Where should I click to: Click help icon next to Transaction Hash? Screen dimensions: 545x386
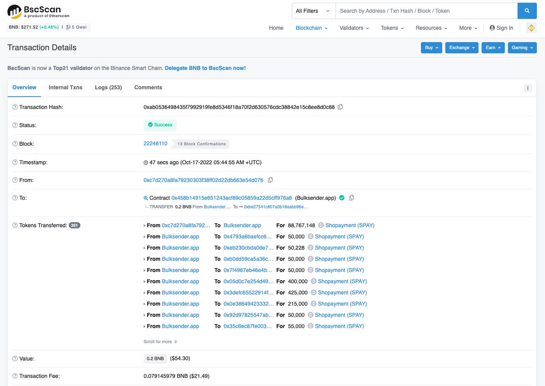tap(15, 107)
